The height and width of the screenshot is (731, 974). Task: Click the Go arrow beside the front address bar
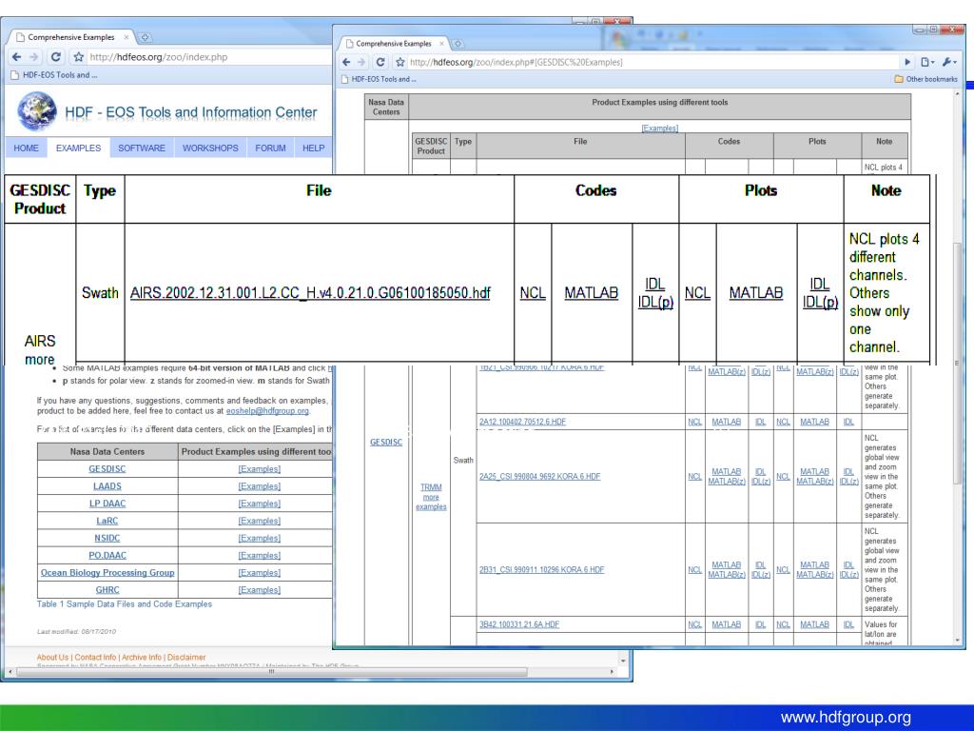907,62
